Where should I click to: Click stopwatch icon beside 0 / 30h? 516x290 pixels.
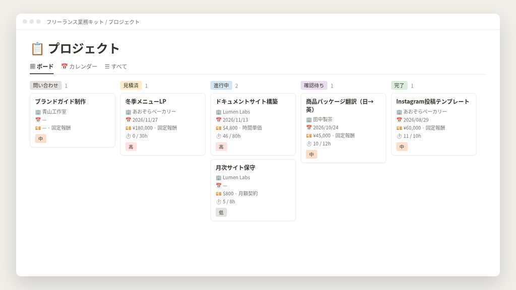(x=128, y=136)
